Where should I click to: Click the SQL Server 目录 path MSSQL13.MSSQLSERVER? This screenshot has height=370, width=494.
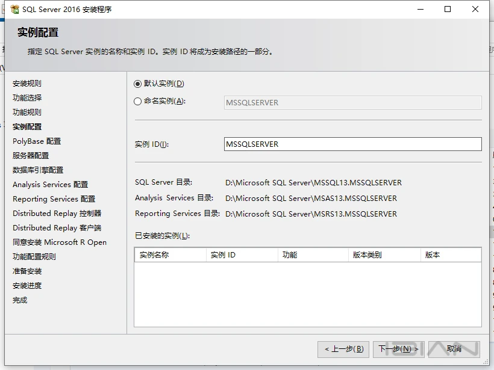(x=313, y=183)
